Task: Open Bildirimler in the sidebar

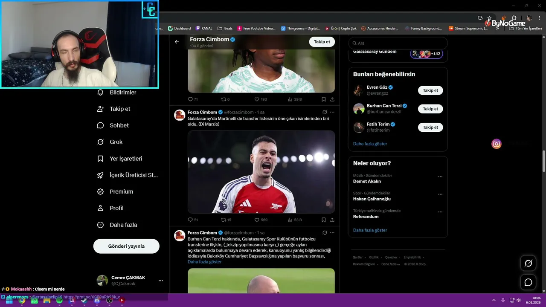Action: [x=116, y=93]
